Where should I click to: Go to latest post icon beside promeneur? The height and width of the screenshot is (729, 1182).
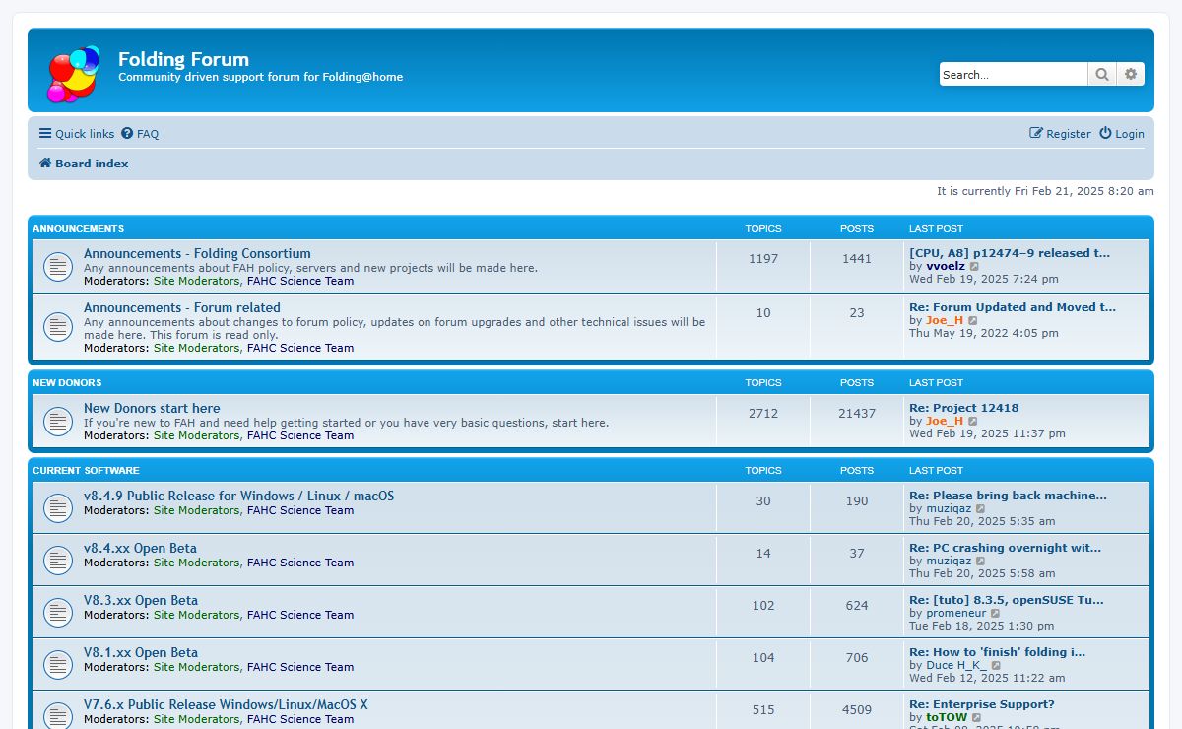[x=996, y=614]
